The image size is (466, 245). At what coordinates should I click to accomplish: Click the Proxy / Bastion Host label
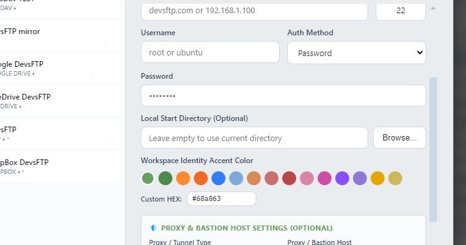(319, 242)
